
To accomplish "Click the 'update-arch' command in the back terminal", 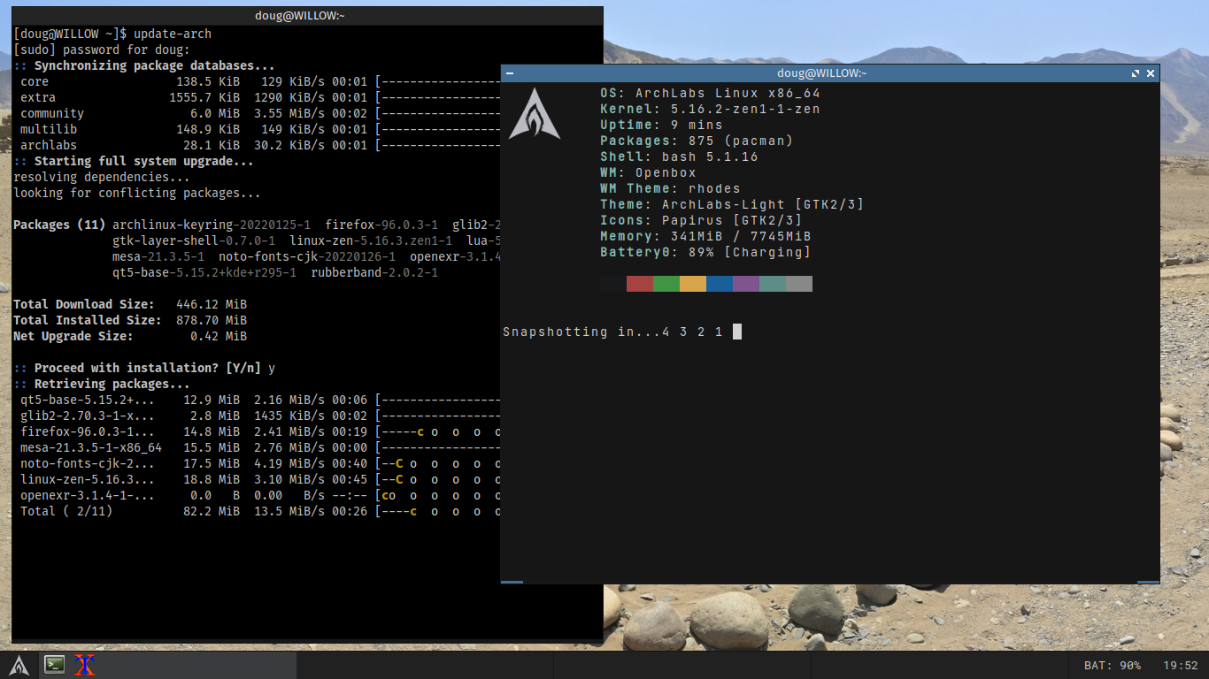I will click(x=173, y=34).
